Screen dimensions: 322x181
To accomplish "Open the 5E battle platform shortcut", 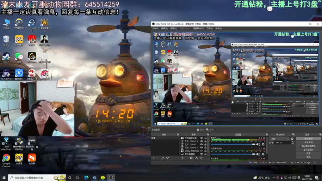I will click(x=6, y=74).
